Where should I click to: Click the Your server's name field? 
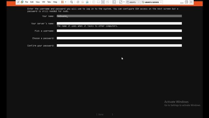119,23
